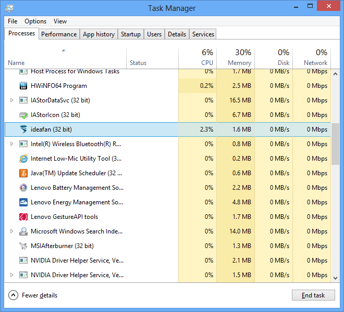Expand the Microsoft Windows Search Indexer group

pos(11,231)
